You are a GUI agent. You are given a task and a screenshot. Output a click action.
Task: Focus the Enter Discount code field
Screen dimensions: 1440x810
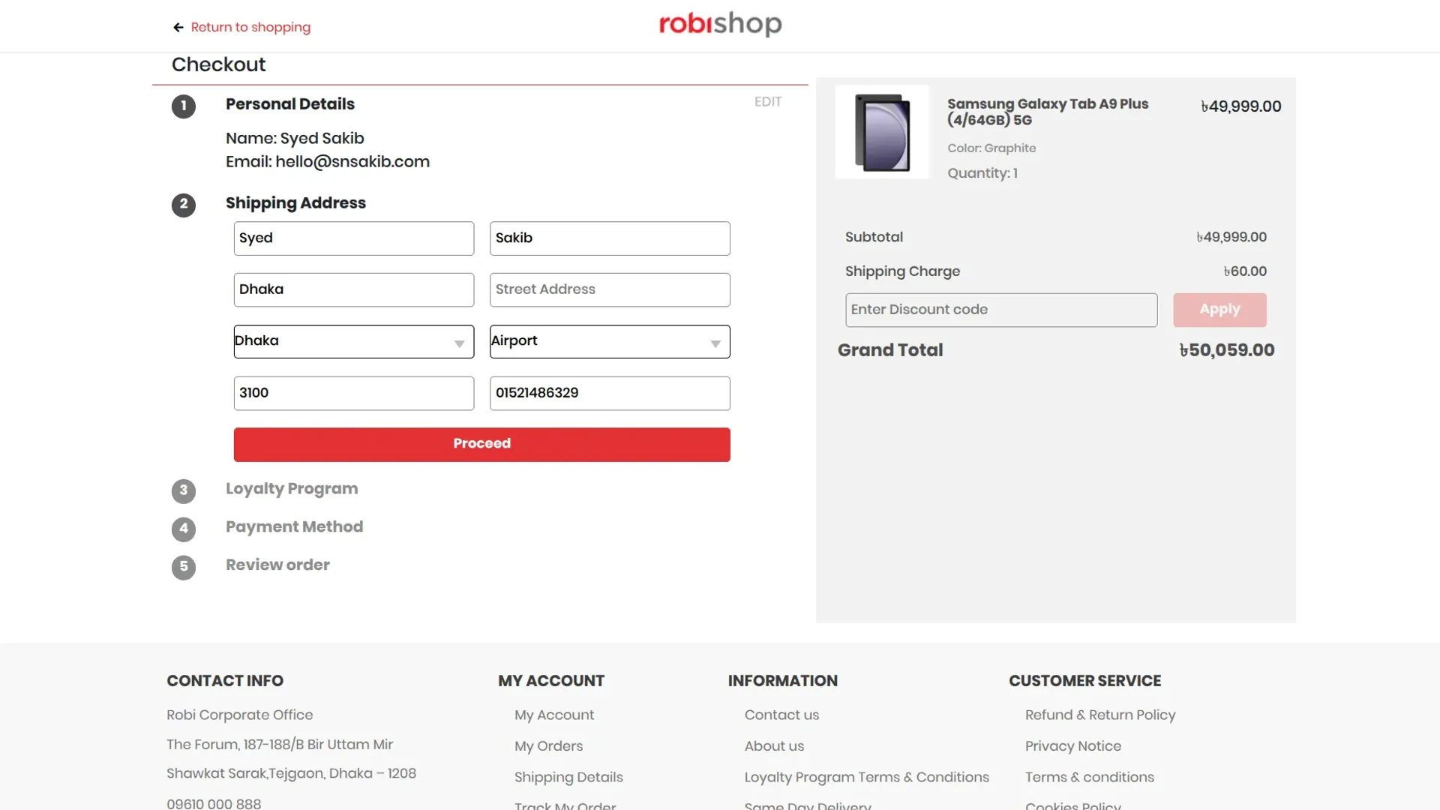(x=1001, y=310)
